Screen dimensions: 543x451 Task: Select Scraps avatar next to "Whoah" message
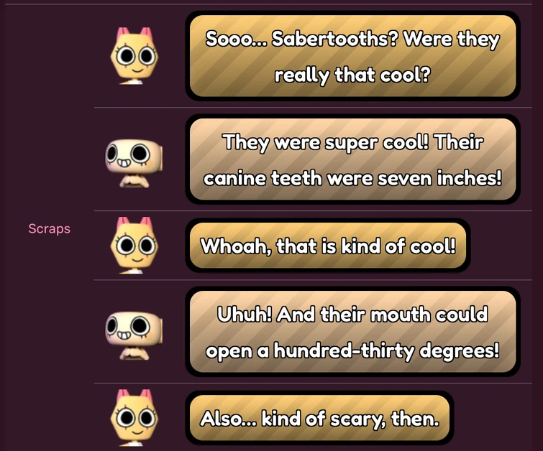(134, 246)
